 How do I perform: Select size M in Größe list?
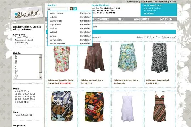pyautogui.click(x=15, y=68)
